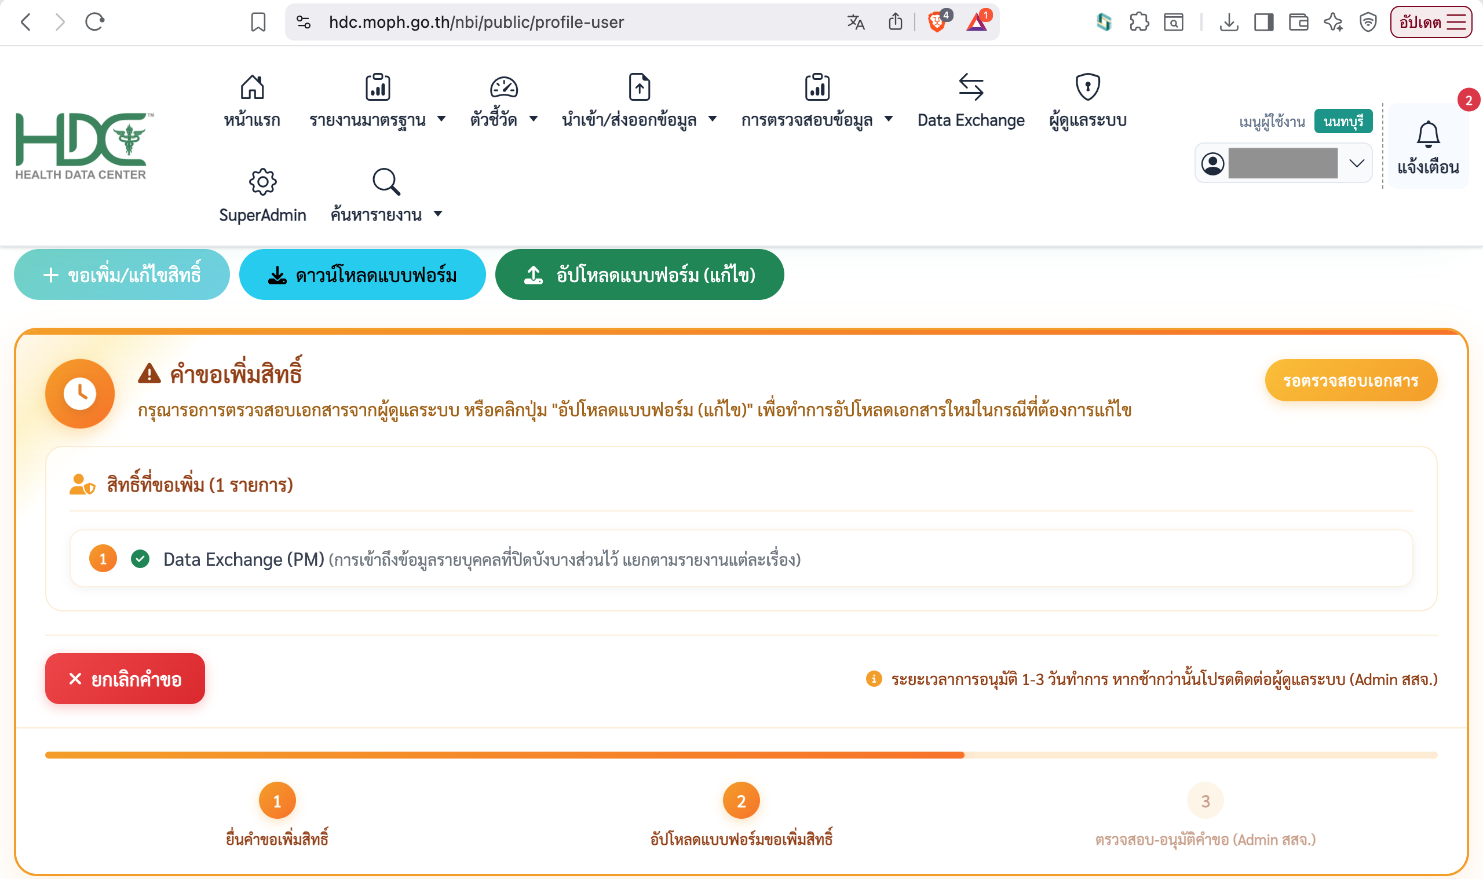Open ค้นหารายงาน magnifier icon
The image size is (1483, 879).
[x=386, y=182]
